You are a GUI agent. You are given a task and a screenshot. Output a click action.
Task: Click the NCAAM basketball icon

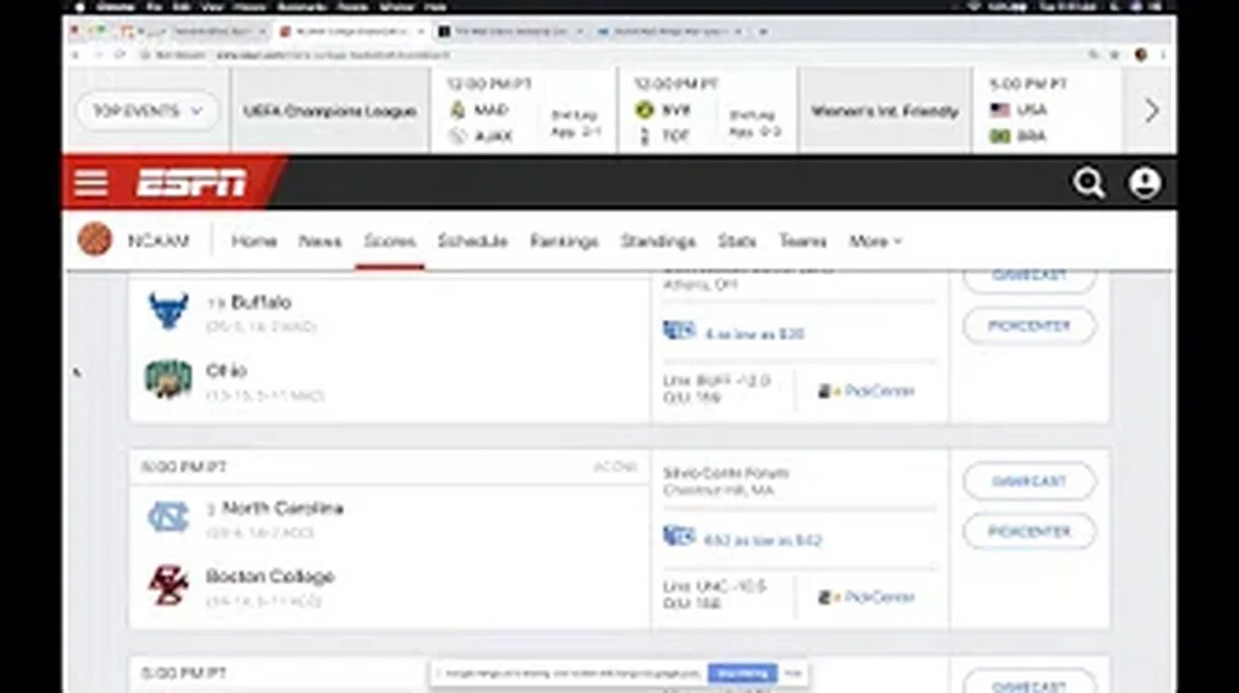pos(95,240)
